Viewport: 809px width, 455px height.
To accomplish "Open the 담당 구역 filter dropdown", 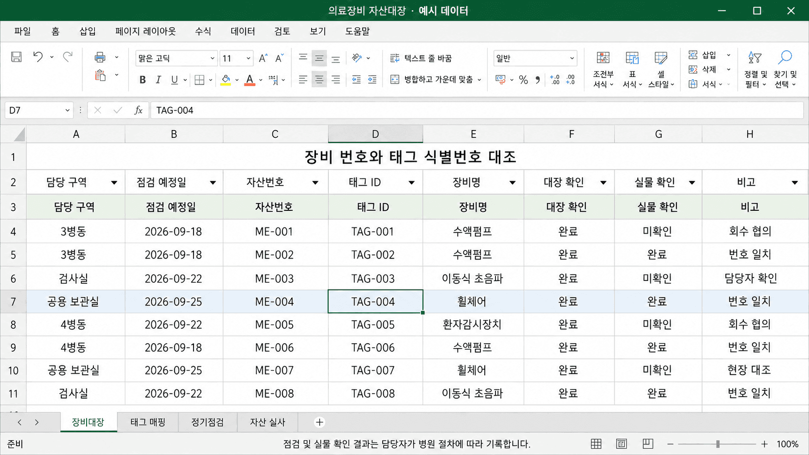I will [x=114, y=183].
